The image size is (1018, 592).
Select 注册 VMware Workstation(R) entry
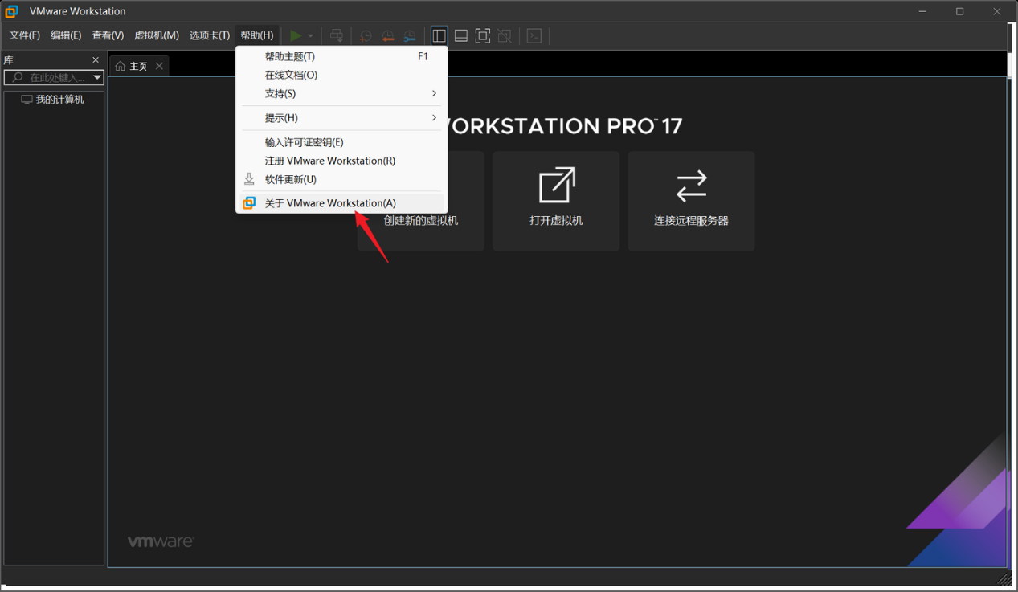pos(341,161)
